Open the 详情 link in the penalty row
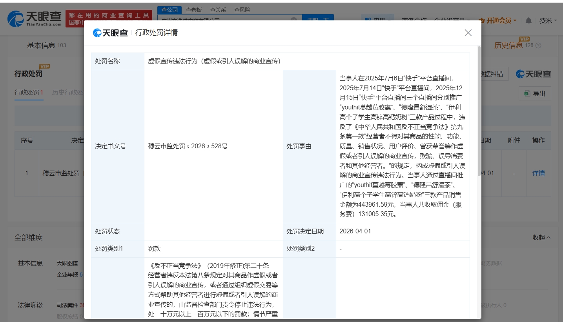The height and width of the screenshot is (322, 563). [538, 173]
